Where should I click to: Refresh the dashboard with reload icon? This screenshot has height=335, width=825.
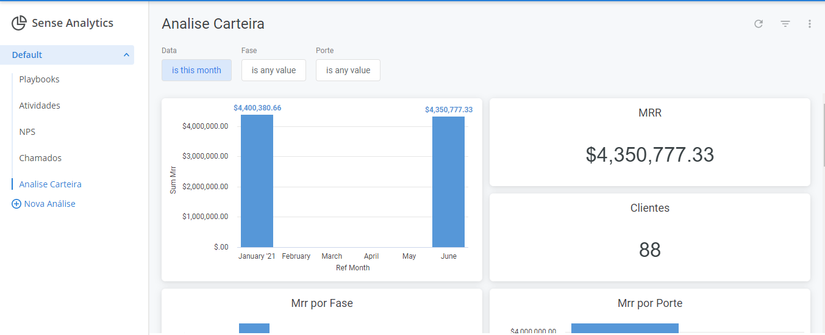tap(759, 24)
